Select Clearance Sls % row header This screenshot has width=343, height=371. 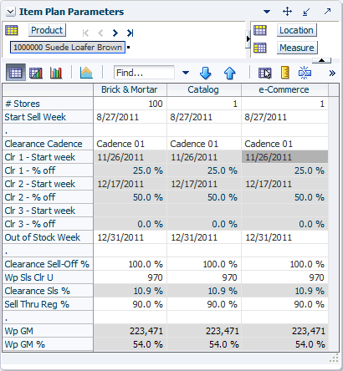(48, 291)
